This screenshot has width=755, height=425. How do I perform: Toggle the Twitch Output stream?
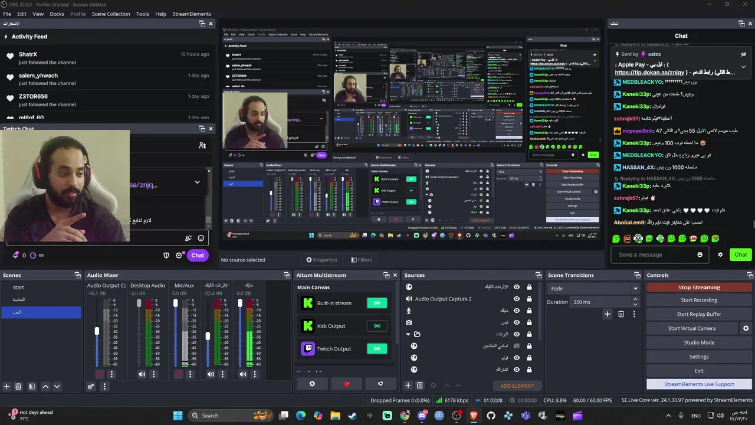point(377,349)
